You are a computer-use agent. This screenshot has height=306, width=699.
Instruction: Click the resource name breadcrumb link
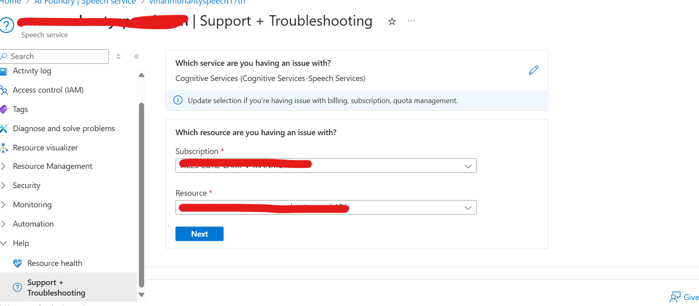(197, 2)
